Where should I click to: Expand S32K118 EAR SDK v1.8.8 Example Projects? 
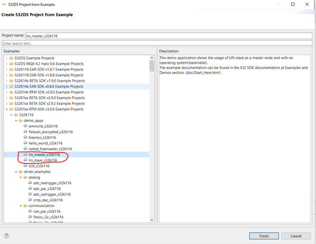coord(6,75)
